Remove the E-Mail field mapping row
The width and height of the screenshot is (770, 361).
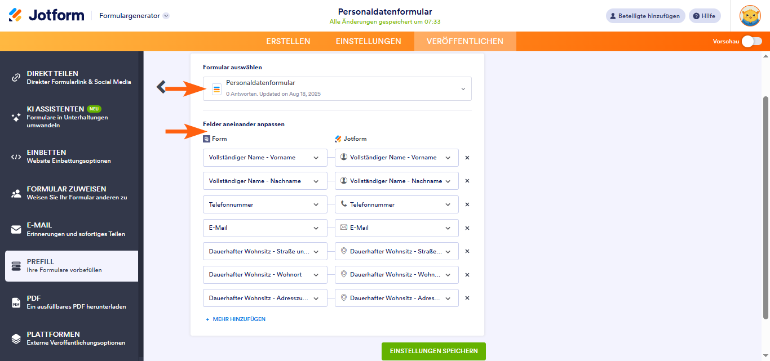(467, 228)
